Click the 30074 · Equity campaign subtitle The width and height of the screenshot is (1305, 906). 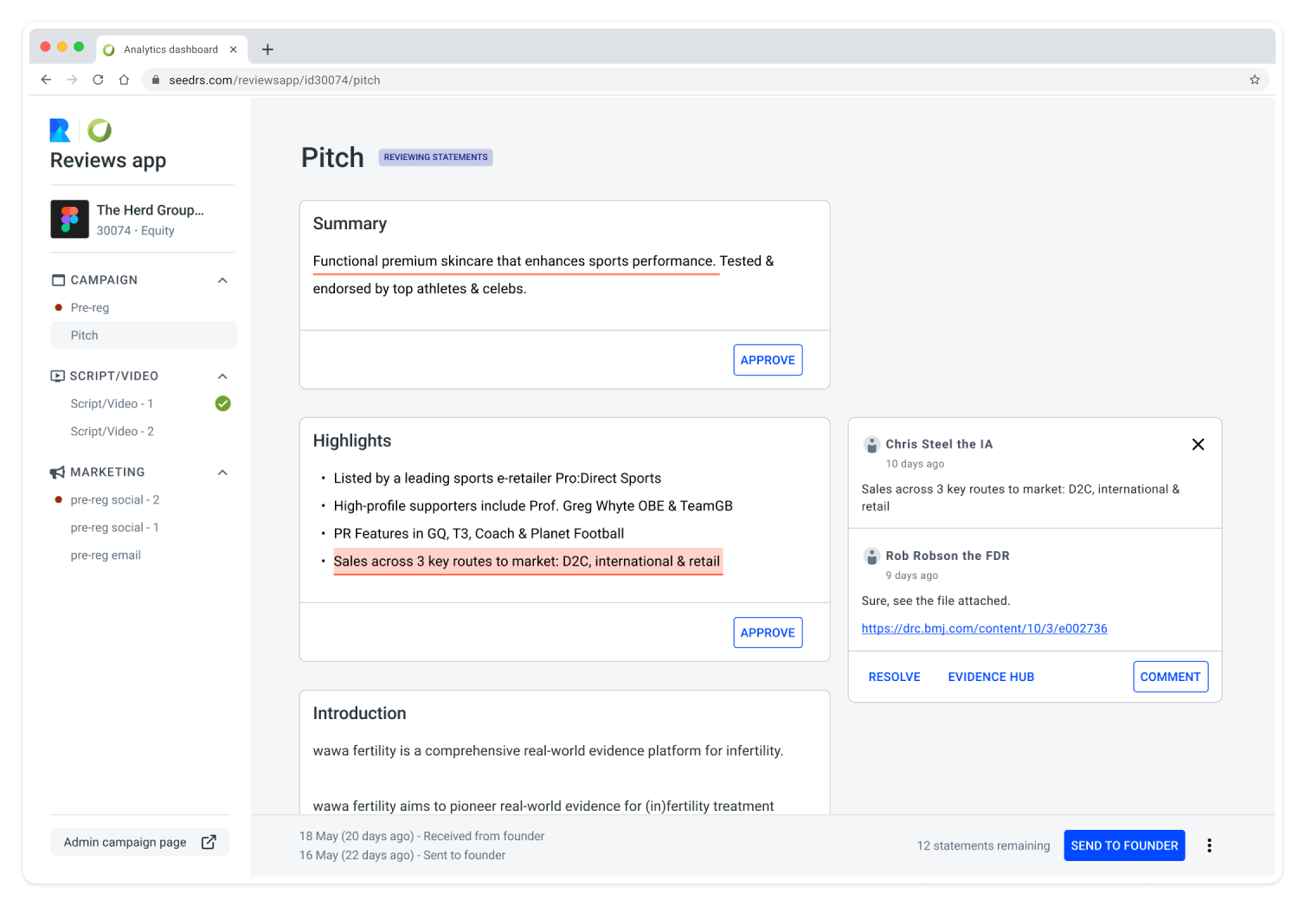point(135,230)
